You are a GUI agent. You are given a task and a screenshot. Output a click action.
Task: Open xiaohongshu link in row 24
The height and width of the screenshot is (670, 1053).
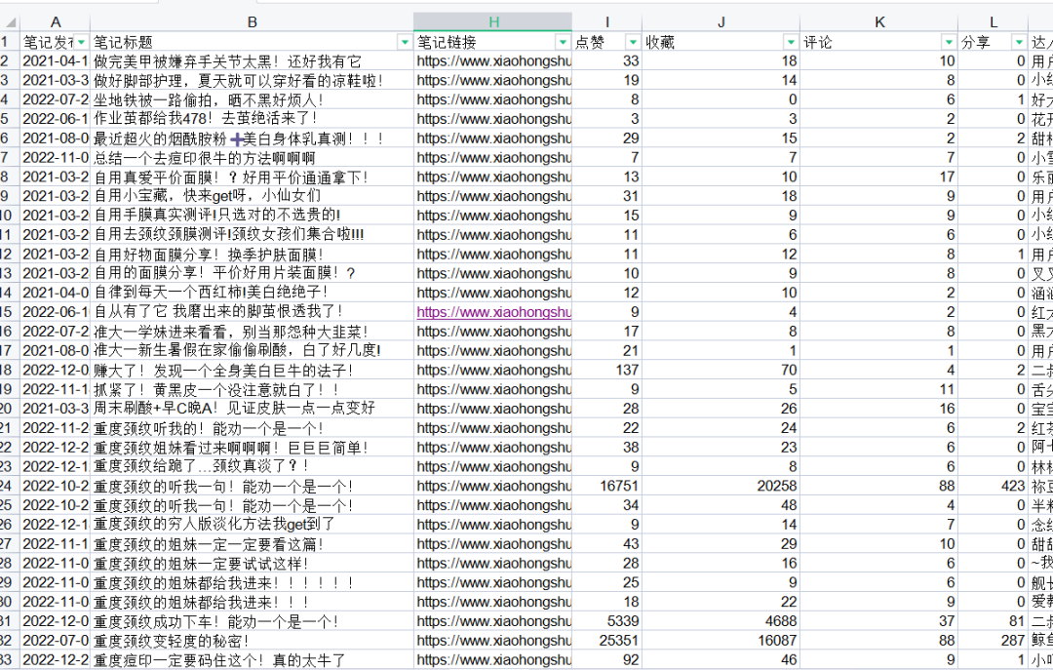[493, 486]
